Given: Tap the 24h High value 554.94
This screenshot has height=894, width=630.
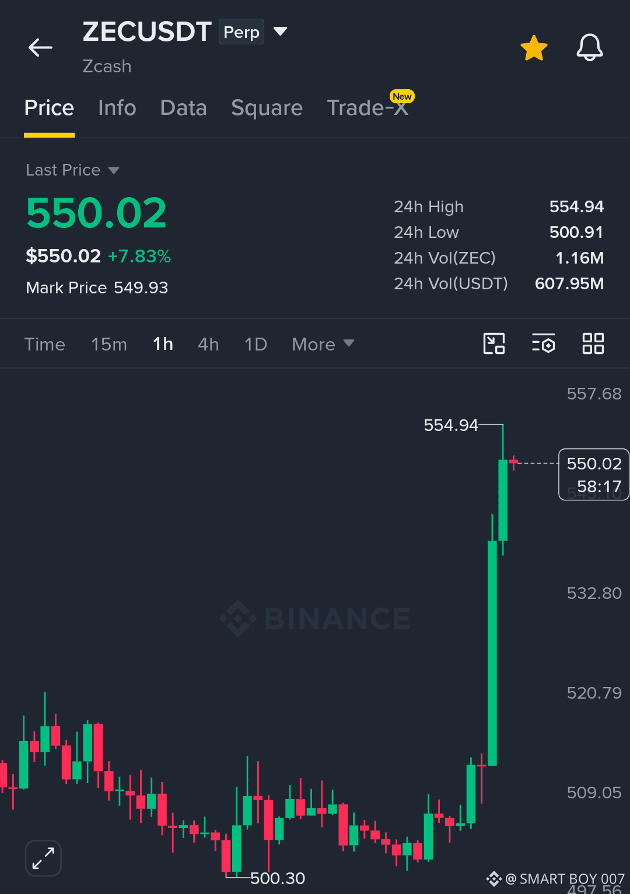Looking at the screenshot, I should [576, 206].
